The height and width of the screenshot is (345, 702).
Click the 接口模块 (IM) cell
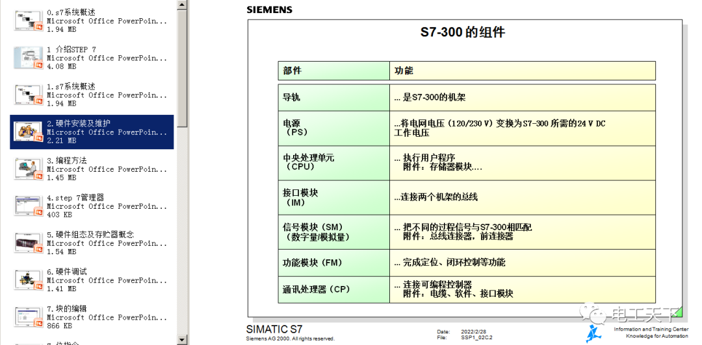point(333,198)
